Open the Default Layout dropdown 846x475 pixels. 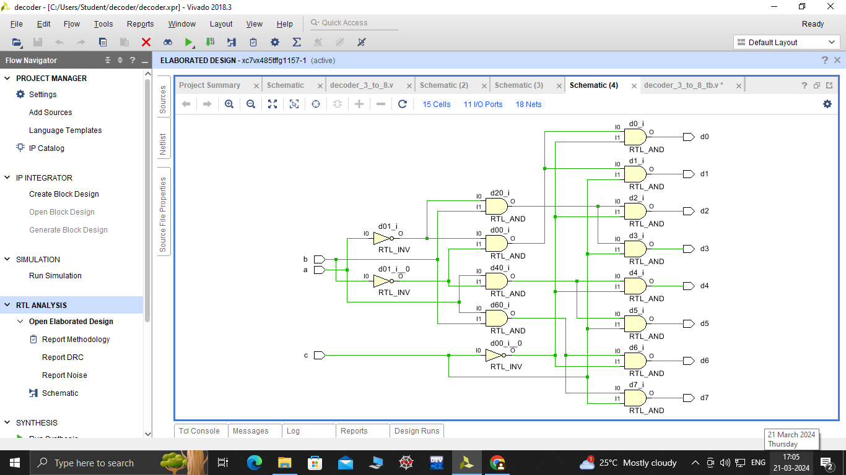pyautogui.click(x=787, y=42)
